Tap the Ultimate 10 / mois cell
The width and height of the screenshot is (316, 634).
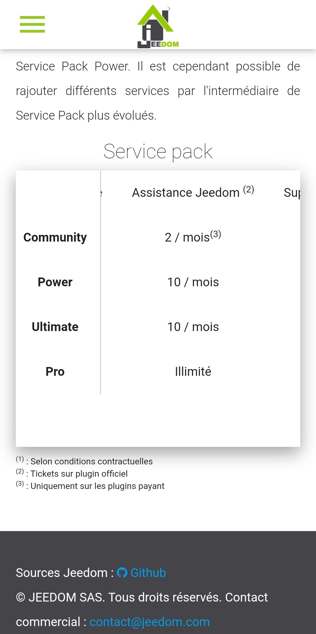[193, 327]
